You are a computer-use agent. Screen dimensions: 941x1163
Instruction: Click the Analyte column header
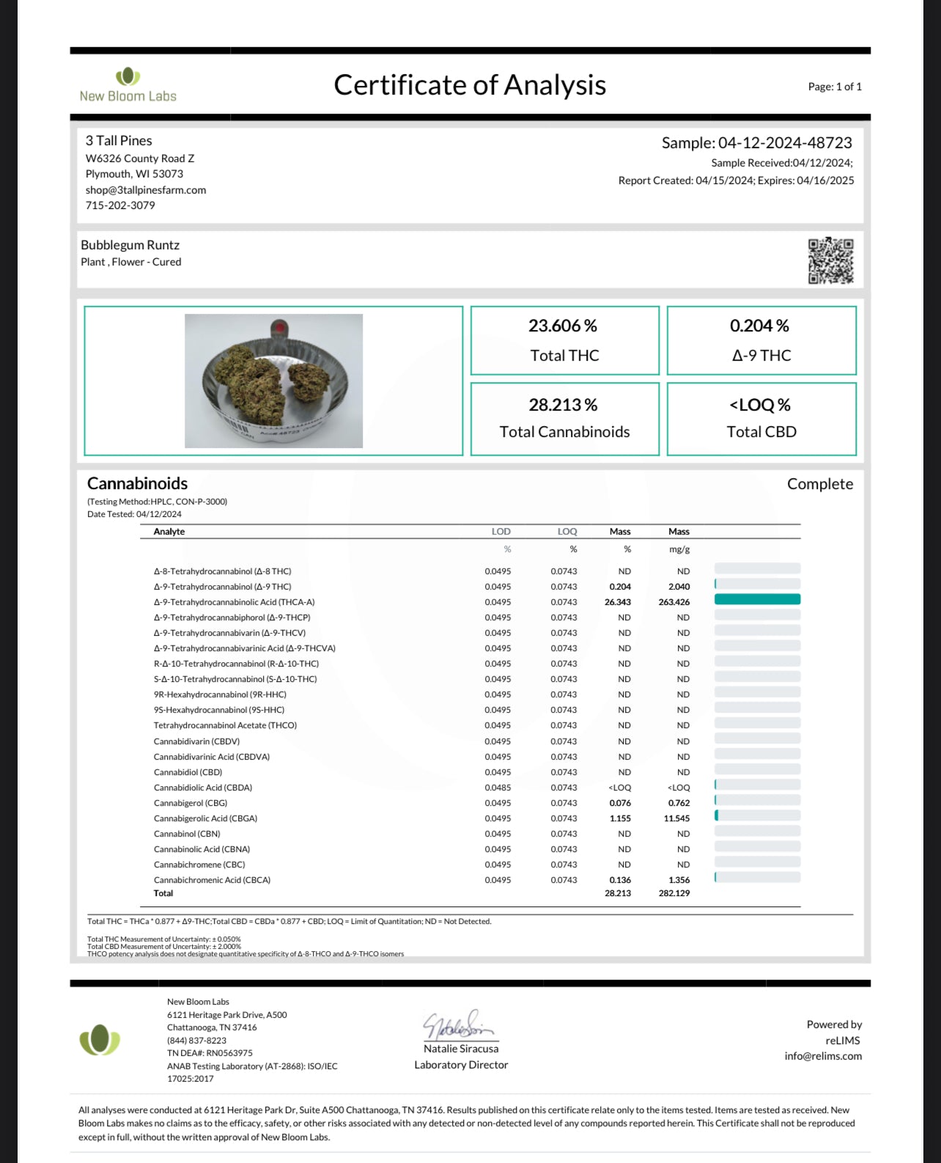point(169,532)
